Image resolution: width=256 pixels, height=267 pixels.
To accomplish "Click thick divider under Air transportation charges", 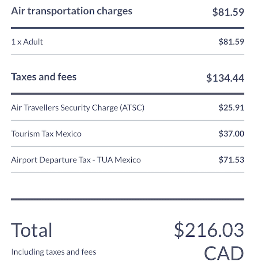I will tap(128, 28).
